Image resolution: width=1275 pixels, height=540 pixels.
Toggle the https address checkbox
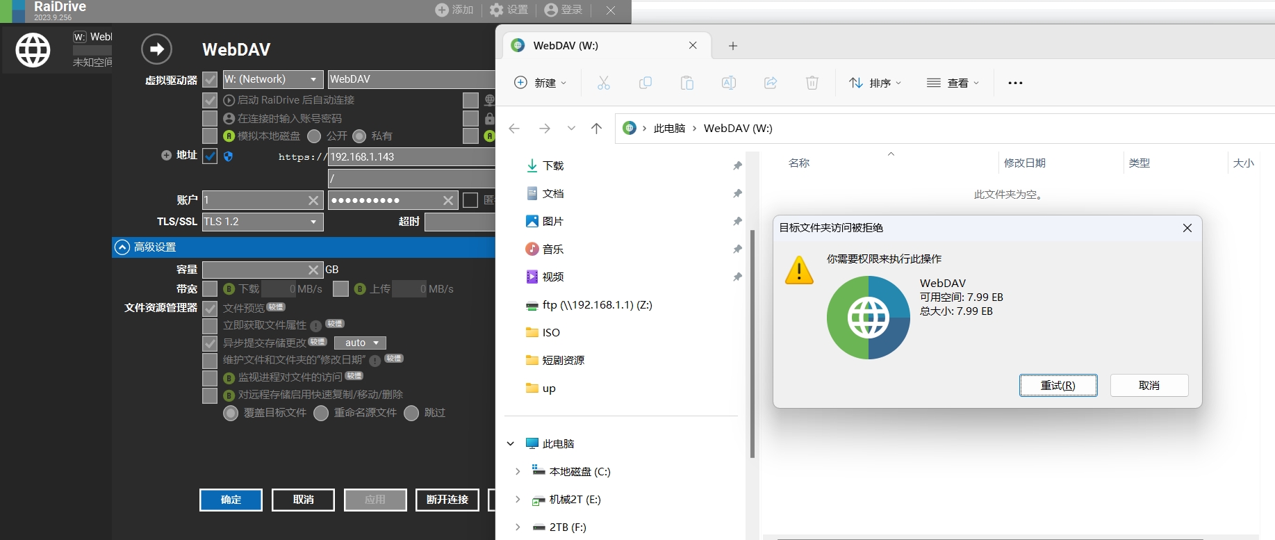point(210,156)
